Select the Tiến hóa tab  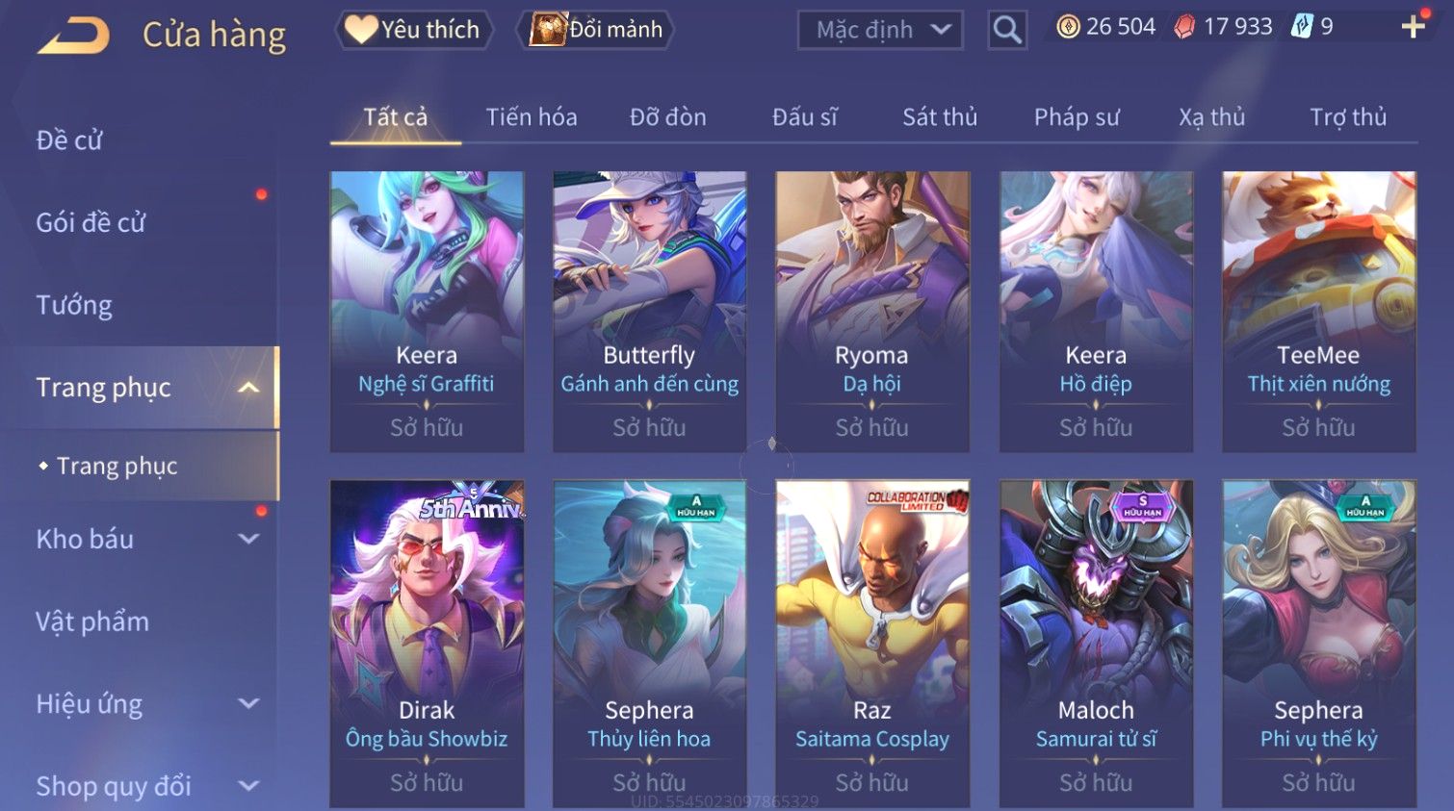tap(532, 117)
